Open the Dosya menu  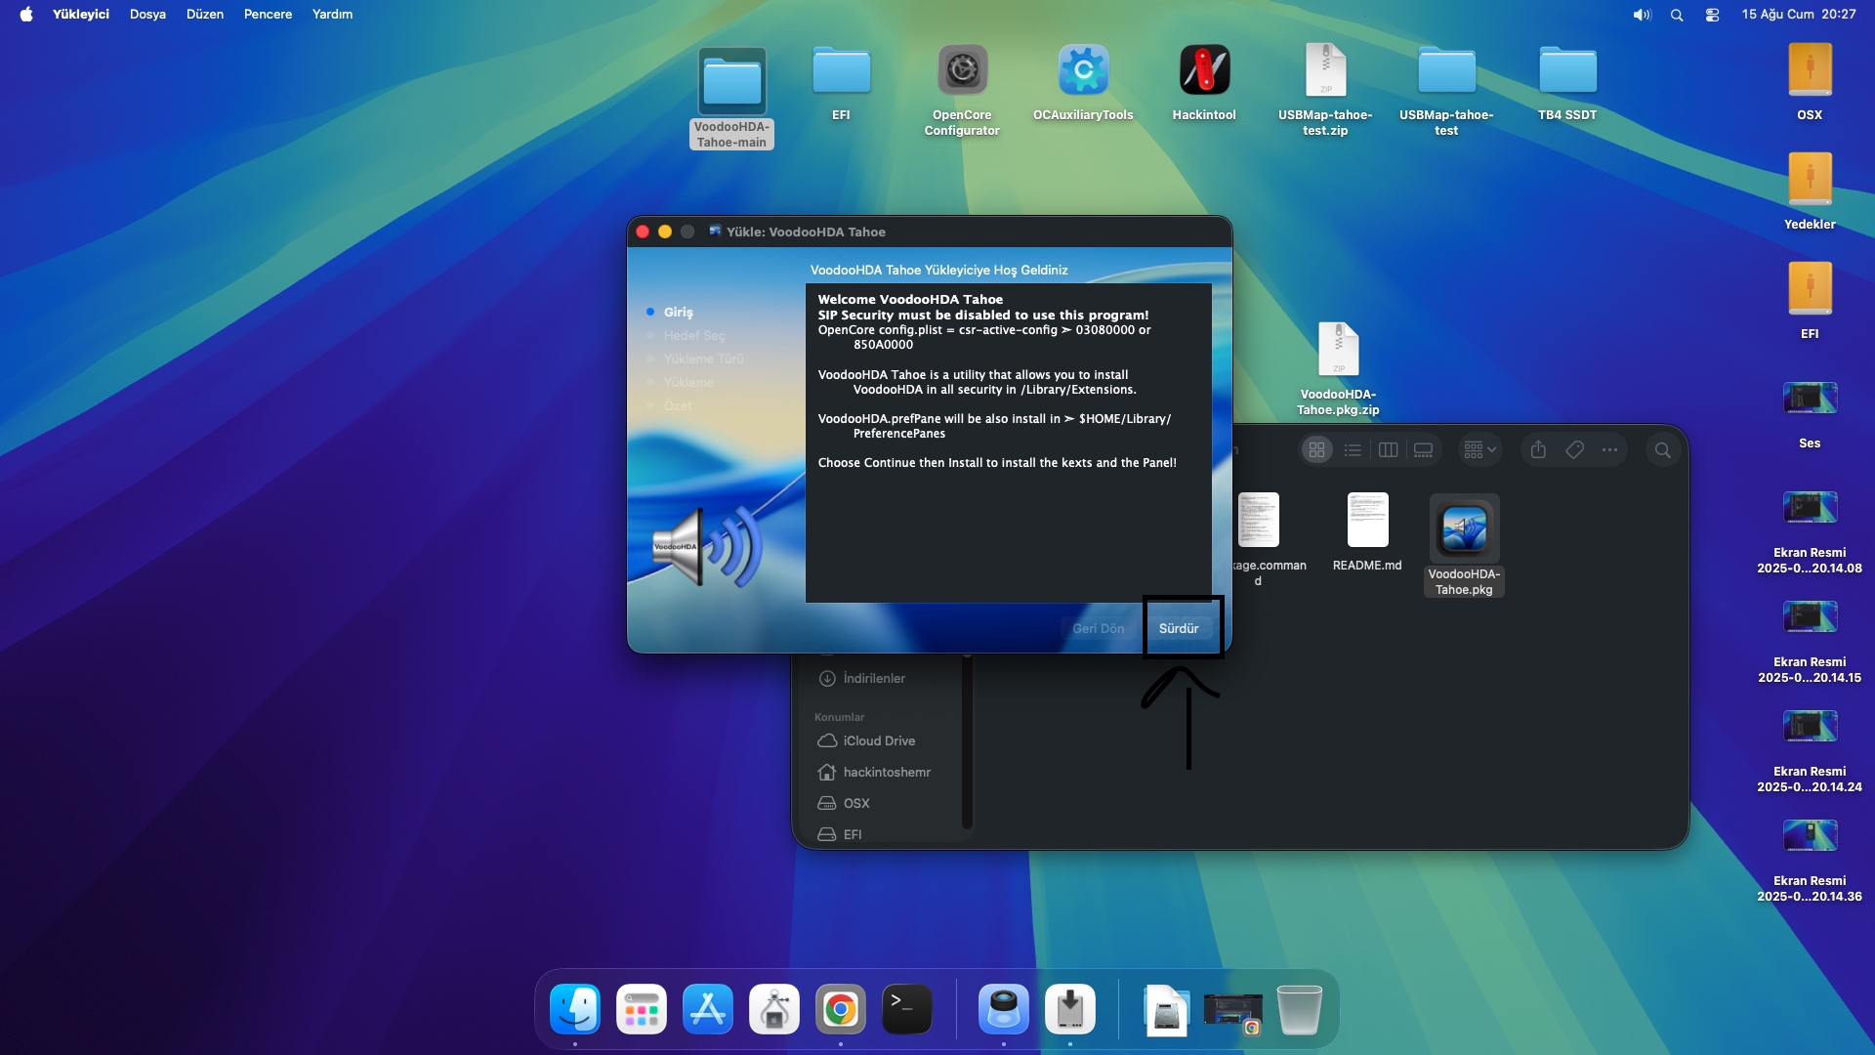tap(147, 15)
